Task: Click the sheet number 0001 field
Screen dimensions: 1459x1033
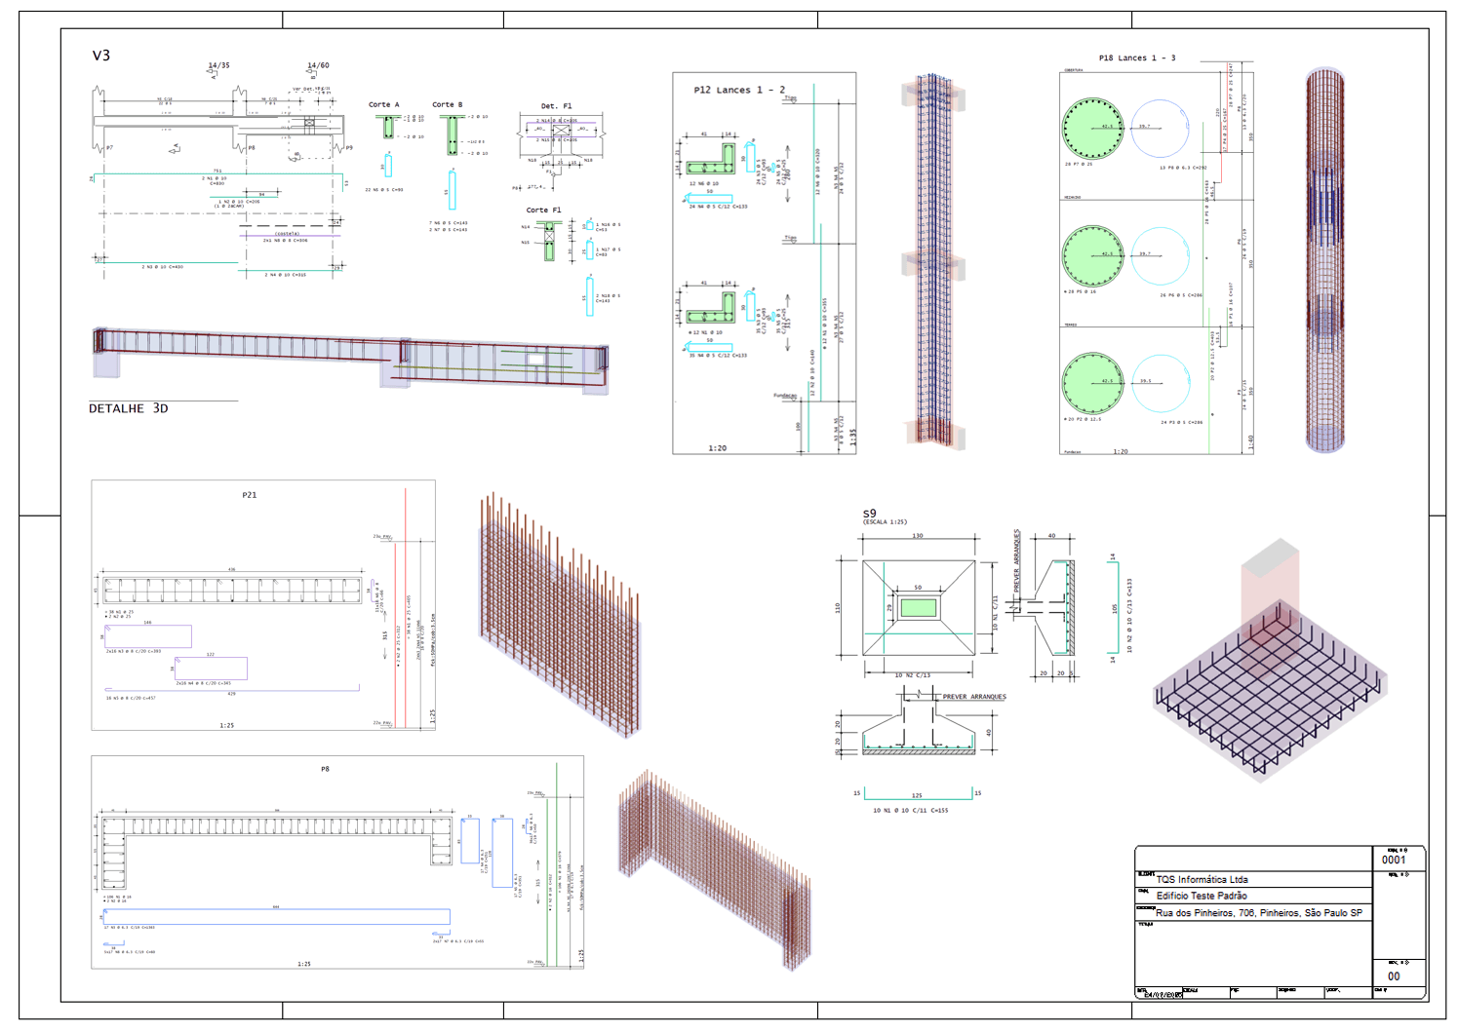Action: click(x=1394, y=860)
